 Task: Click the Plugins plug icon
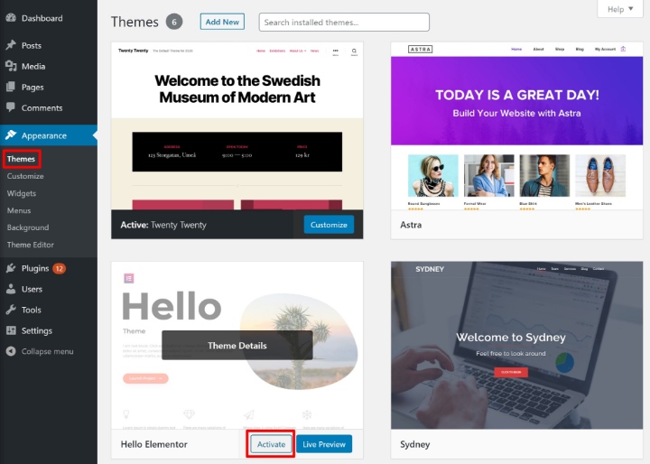[x=11, y=268]
